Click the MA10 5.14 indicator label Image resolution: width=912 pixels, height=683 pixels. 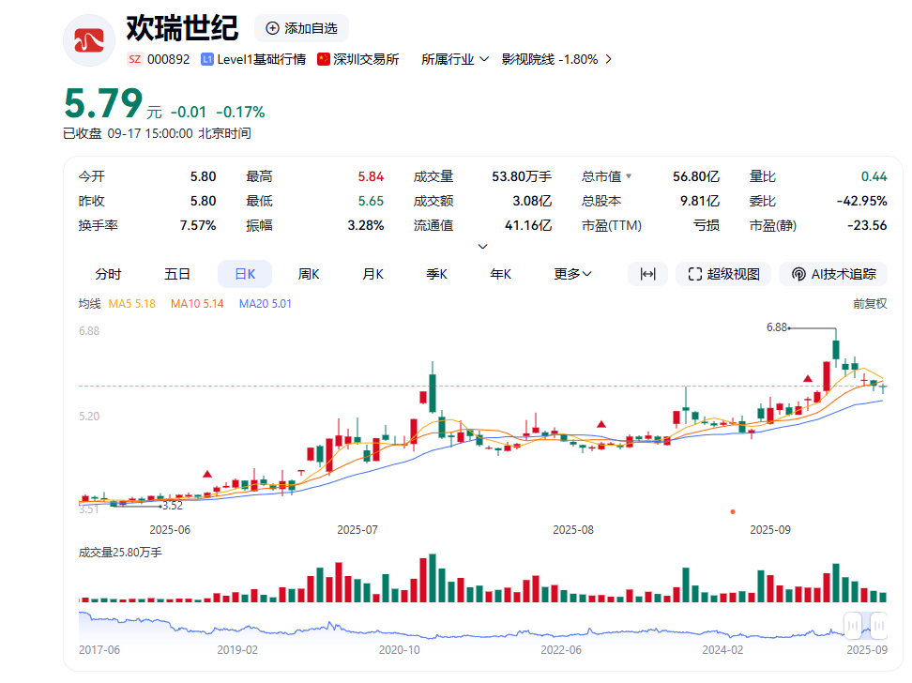[197, 304]
